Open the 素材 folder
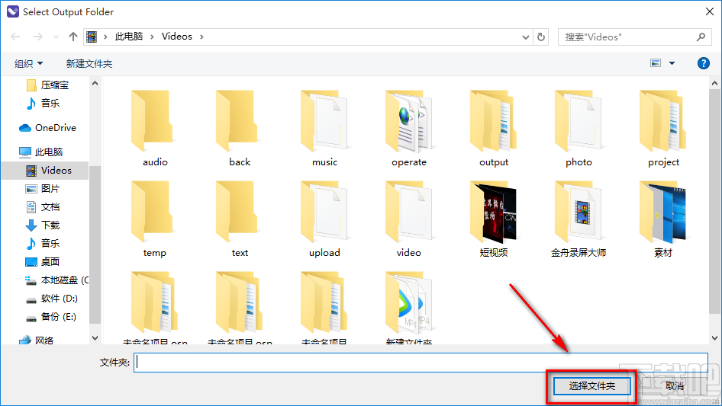This screenshot has height=406, width=722. [663, 219]
